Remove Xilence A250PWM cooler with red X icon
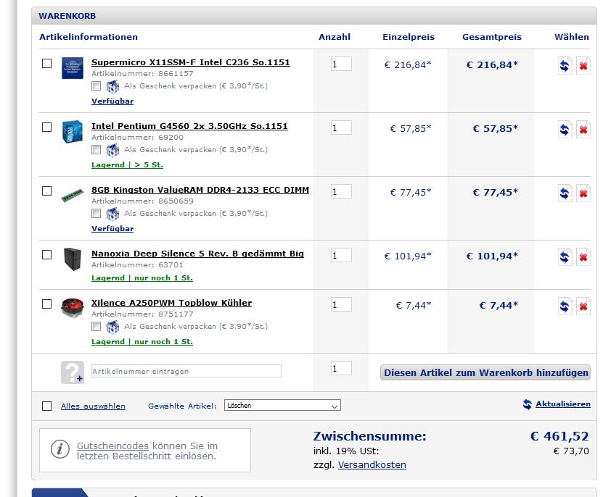This screenshot has width=603, height=497. point(583,306)
